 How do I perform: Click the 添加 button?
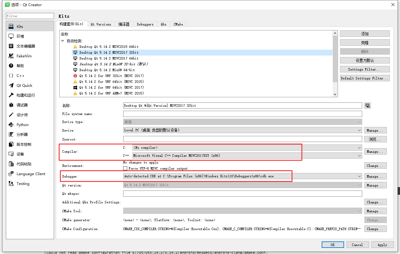[365, 34]
